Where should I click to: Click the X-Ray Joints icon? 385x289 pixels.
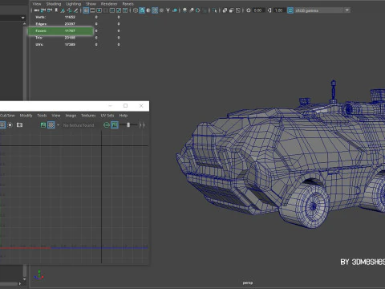pos(237,10)
